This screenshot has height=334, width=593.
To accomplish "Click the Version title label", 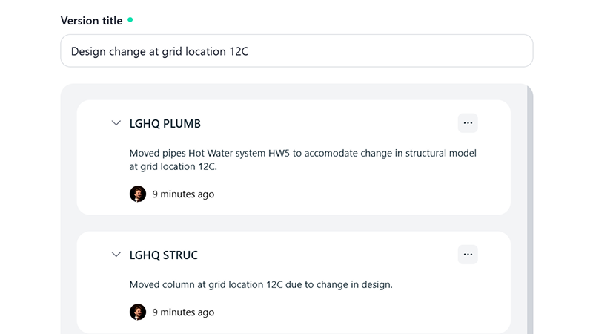I will [91, 21].
